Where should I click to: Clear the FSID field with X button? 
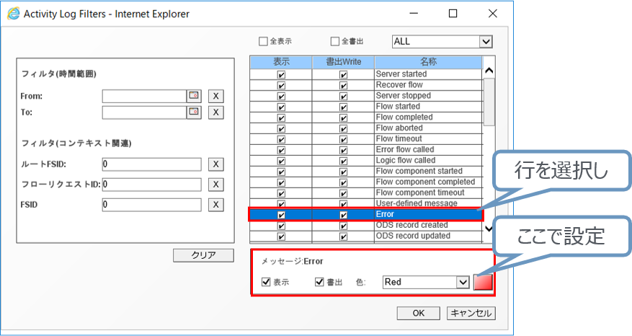point(215,205)
